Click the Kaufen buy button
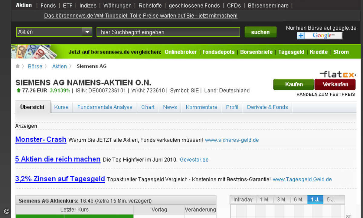This screenshot has height=218, width=363. (294, 84)
